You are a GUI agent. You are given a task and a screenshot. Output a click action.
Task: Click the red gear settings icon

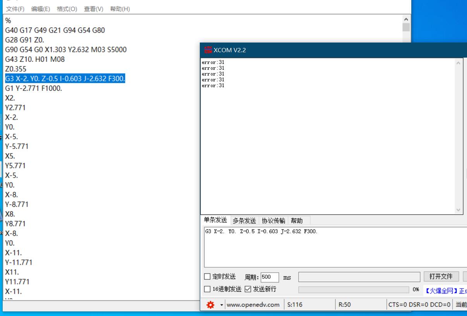tap(210, 305)
